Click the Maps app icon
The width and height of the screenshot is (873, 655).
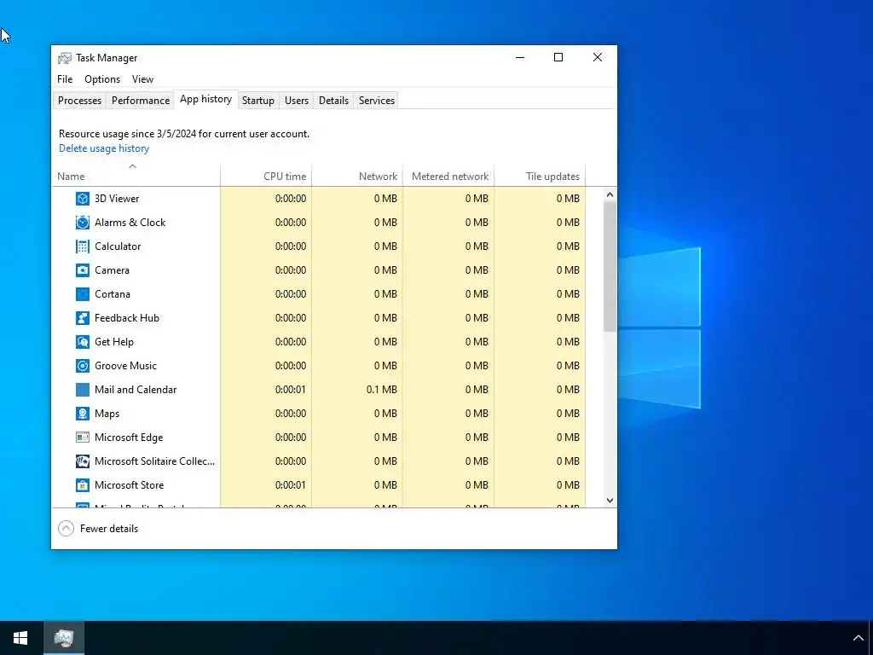point(83,414)
